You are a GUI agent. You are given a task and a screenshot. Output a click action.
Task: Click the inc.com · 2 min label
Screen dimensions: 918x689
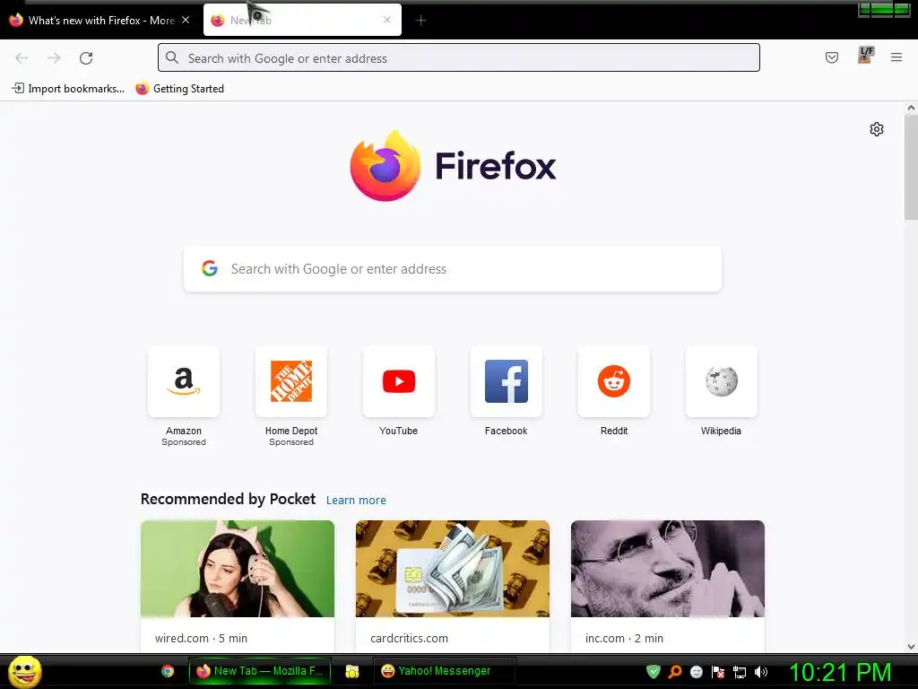[x=624, y=638]
